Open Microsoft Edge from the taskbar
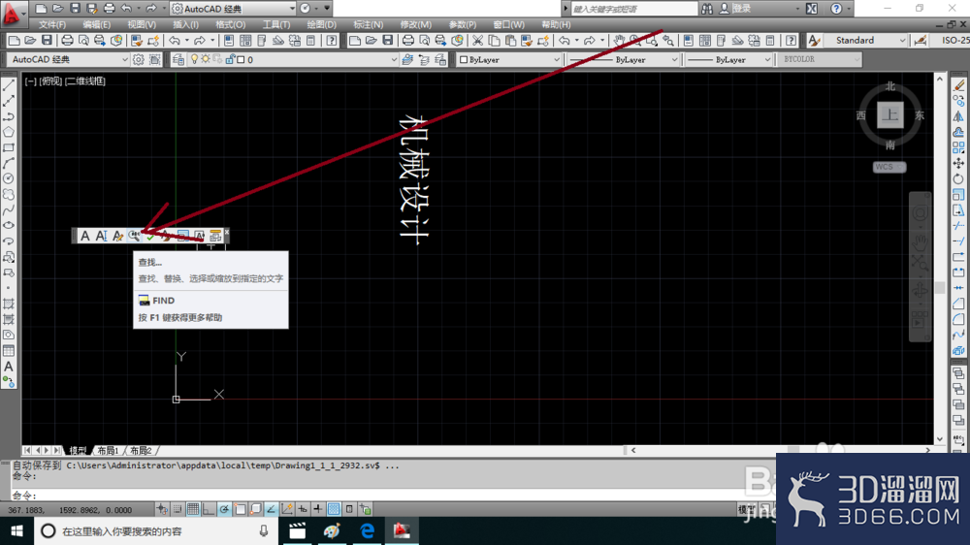The image size is (970, 545). click(x=368, y=530)
